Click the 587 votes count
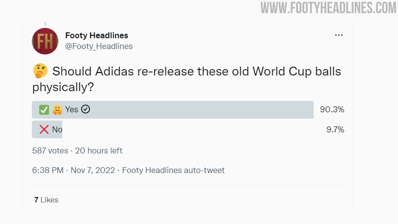Screen dimensions: 398x224 click(x=50, y=150)
